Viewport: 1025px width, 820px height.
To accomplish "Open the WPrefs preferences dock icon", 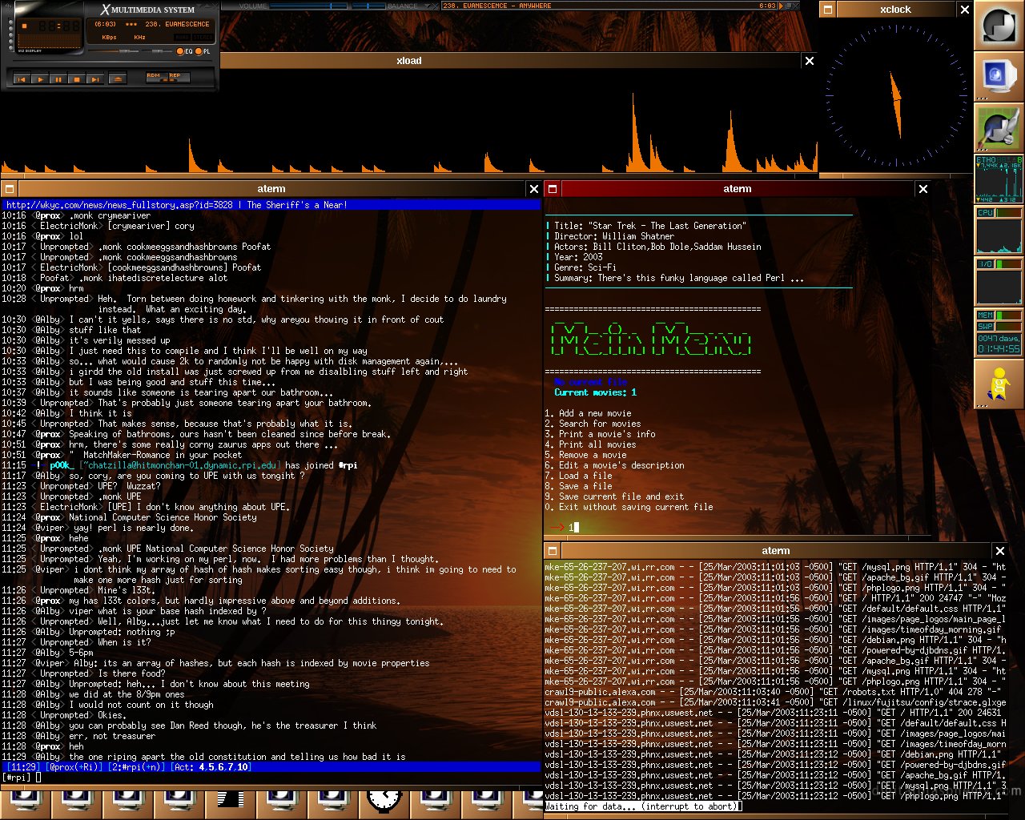I will (x=999, y=128).
